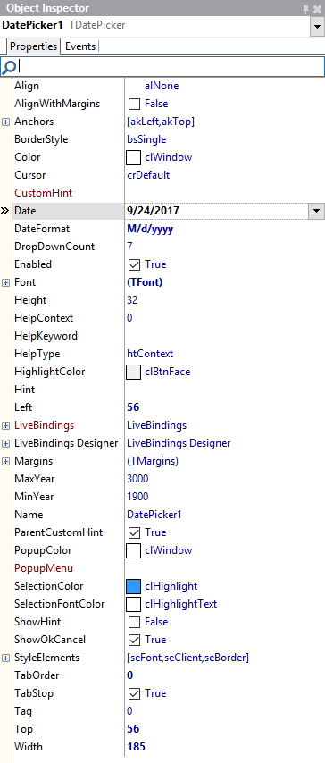
Task: Expand the StyleElements property node
Action: tap(6, 658)
